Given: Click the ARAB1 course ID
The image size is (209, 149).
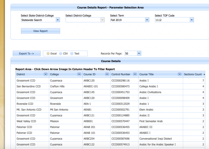Looking at the screenshot, I should [87, 110].
